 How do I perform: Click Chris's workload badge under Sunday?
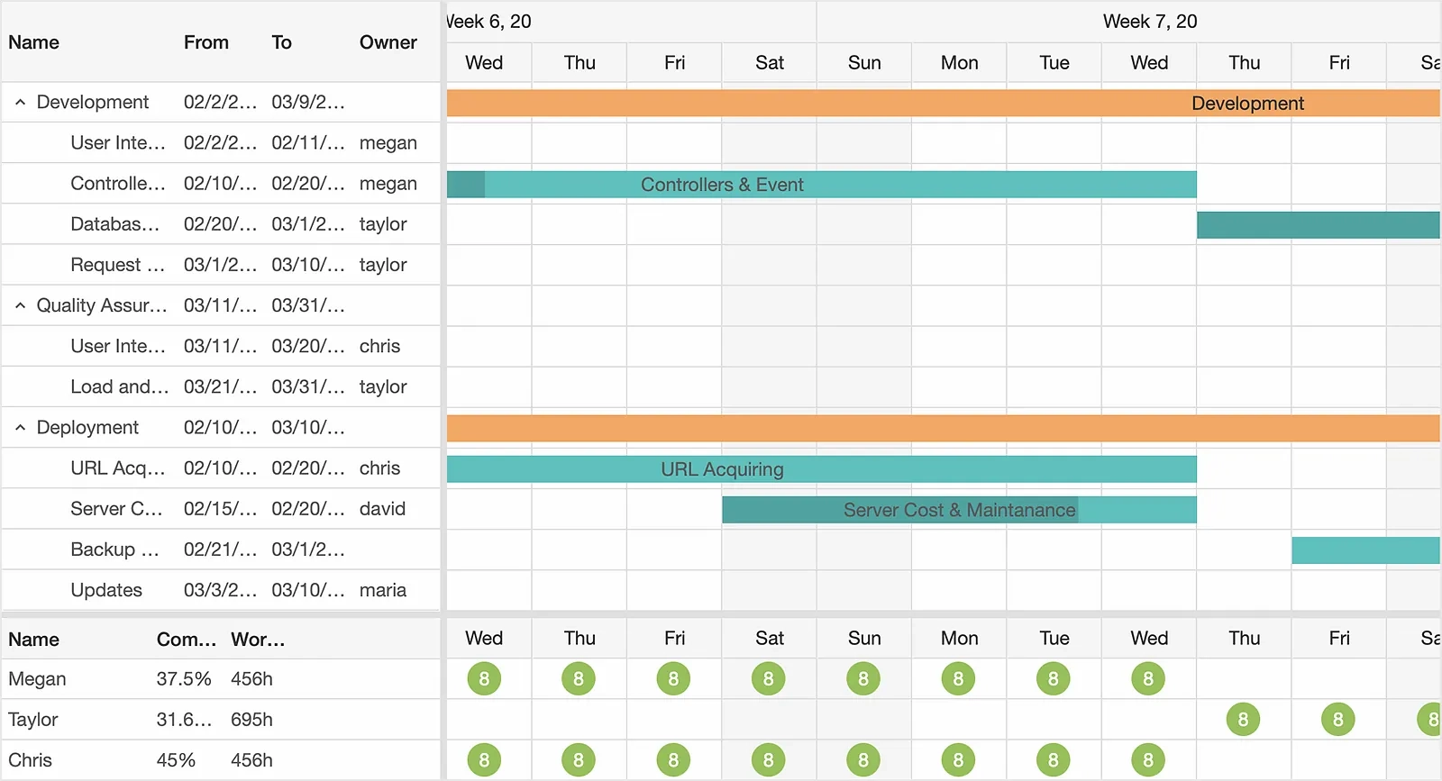(x=863, y=759)
